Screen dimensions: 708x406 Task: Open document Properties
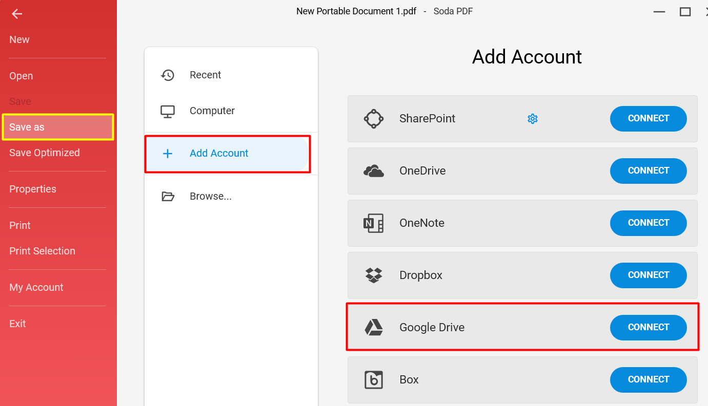[x=33, y=189]
